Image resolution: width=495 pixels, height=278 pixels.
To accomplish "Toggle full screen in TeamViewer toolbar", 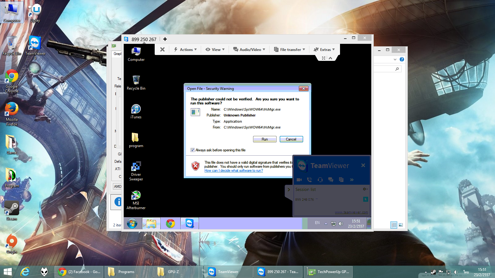I will click(x=324, y=58).
